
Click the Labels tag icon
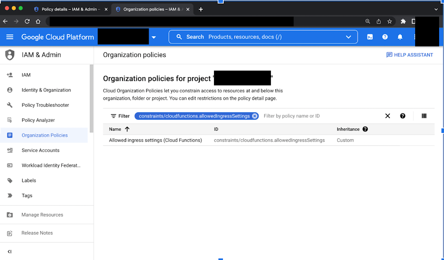10,180
